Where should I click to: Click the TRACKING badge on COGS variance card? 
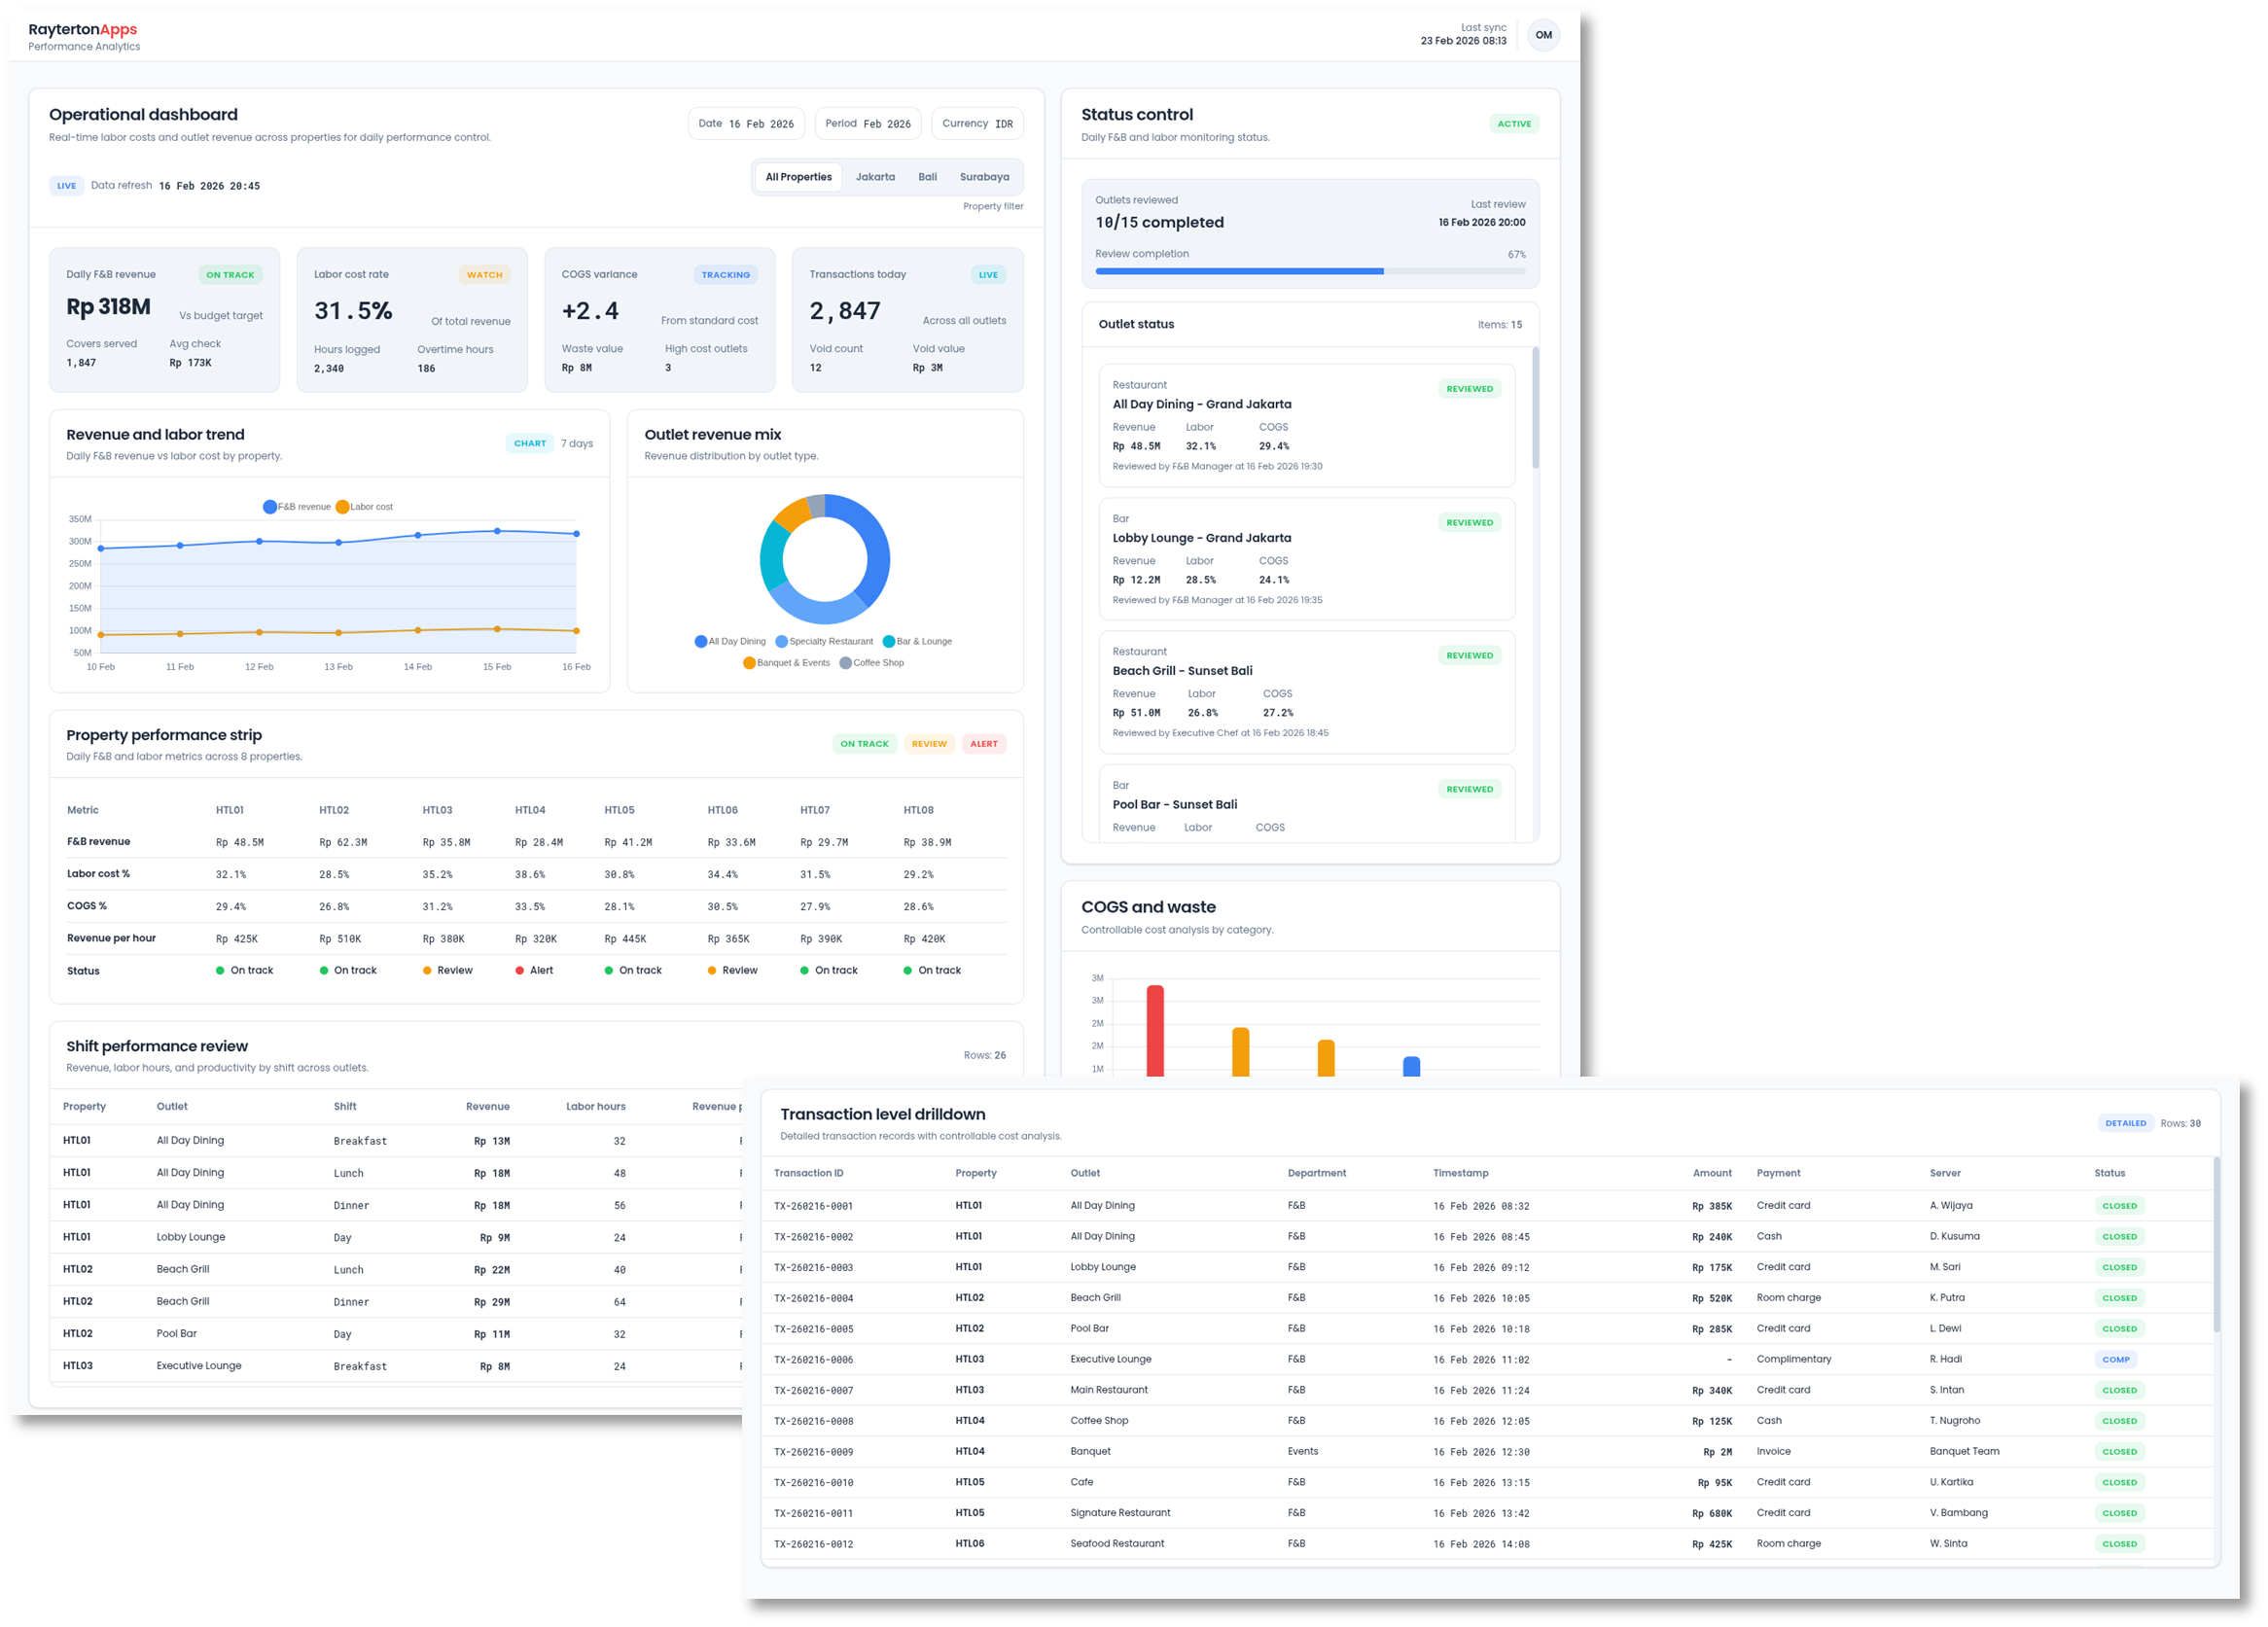pos(726,274)
